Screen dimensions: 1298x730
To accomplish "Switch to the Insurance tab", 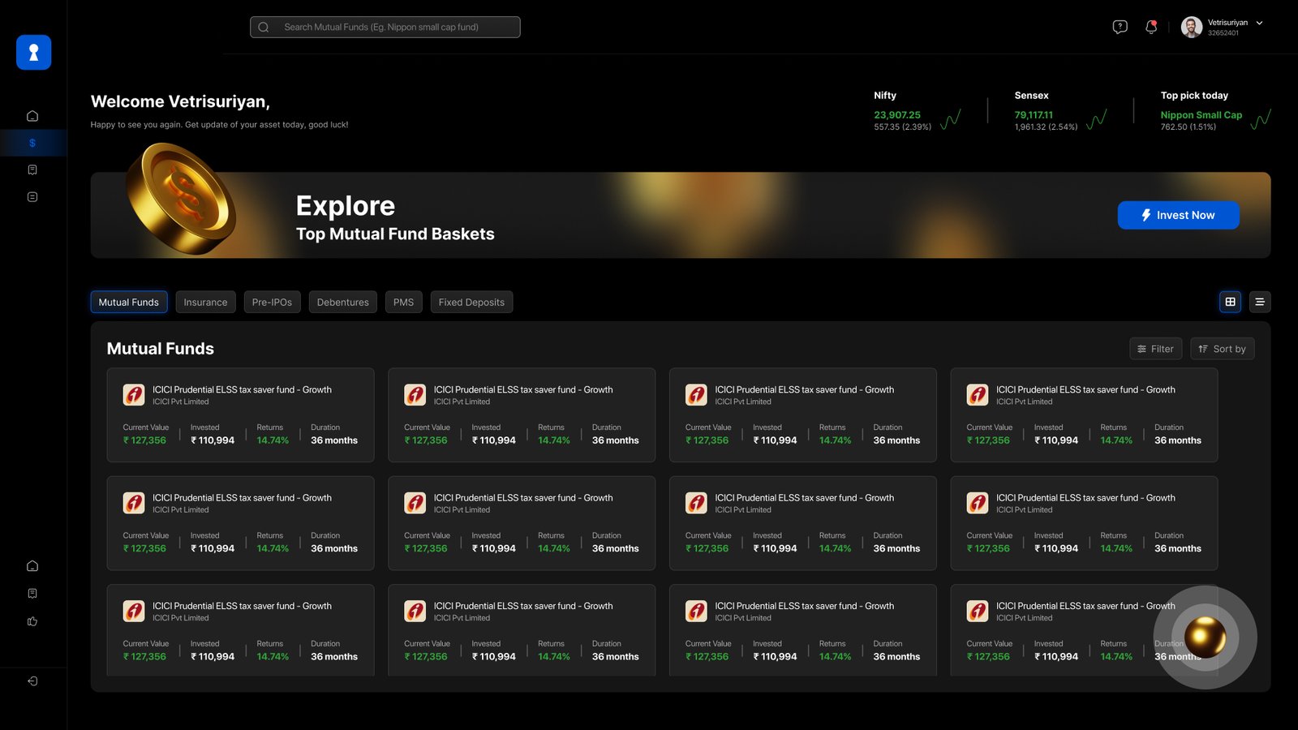I will pos(205,302).
